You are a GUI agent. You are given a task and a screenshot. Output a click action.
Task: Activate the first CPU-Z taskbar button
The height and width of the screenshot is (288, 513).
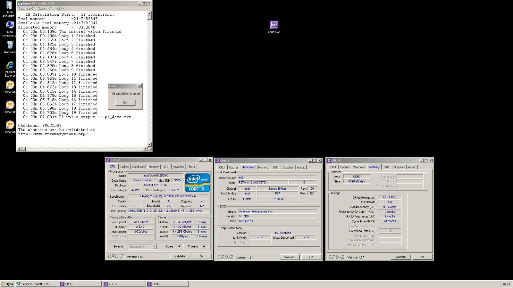pos(80,284)
